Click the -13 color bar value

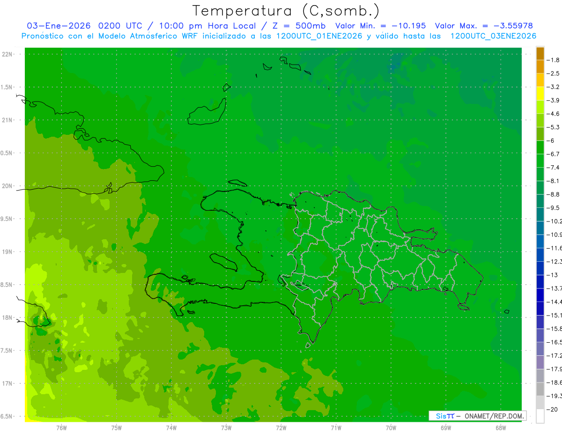(x=552, y=275)
